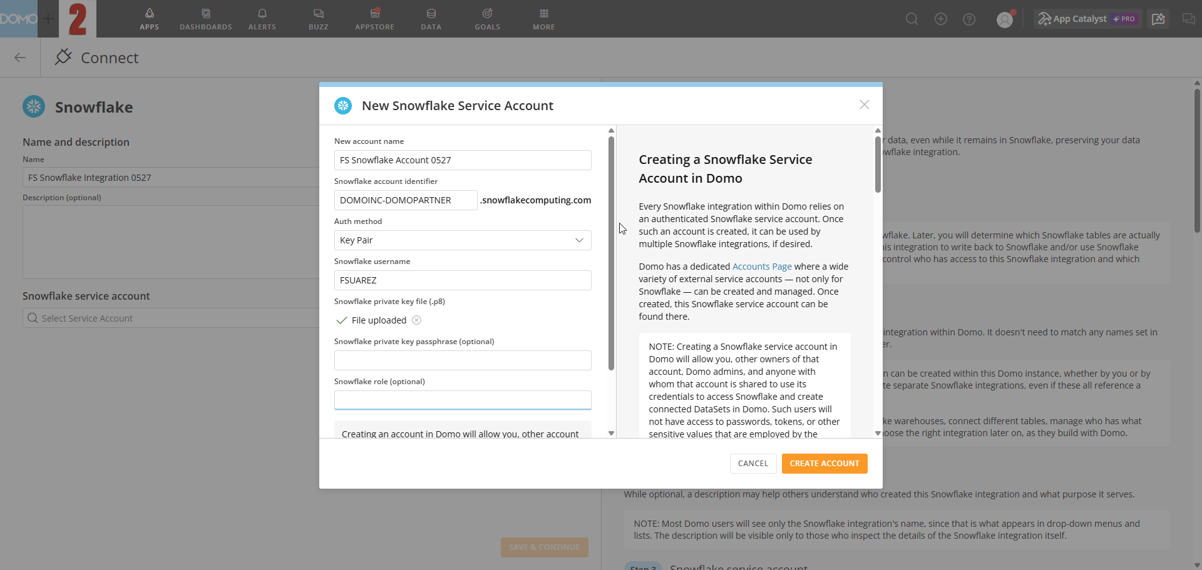This screenshot has width=1202, height=570.
Task: Open the Data navigation item
Action: (x=431, y=19)
